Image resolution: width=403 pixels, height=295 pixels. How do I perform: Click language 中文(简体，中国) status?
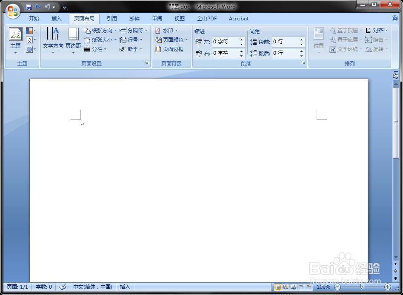click(x=93, y=287)
